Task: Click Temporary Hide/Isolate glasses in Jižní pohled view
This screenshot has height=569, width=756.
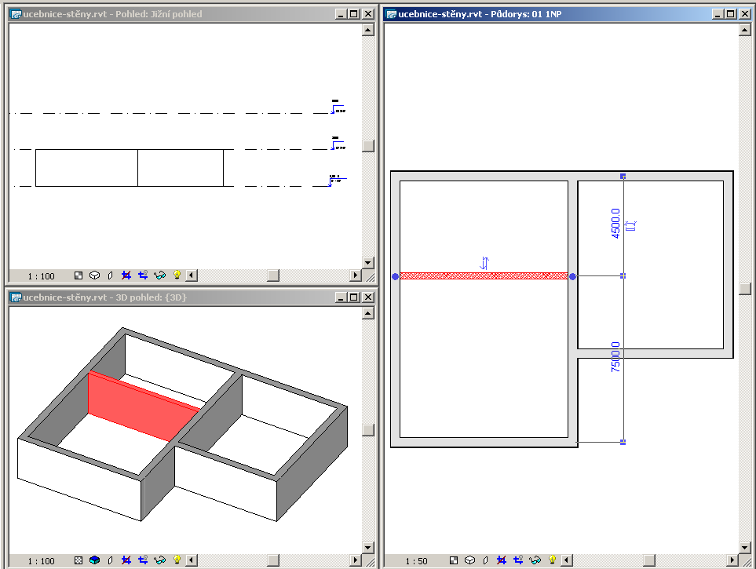Action: [159, 275]
